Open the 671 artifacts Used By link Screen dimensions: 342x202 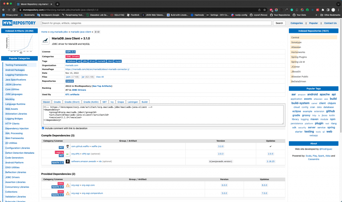[x=72, y=94]
